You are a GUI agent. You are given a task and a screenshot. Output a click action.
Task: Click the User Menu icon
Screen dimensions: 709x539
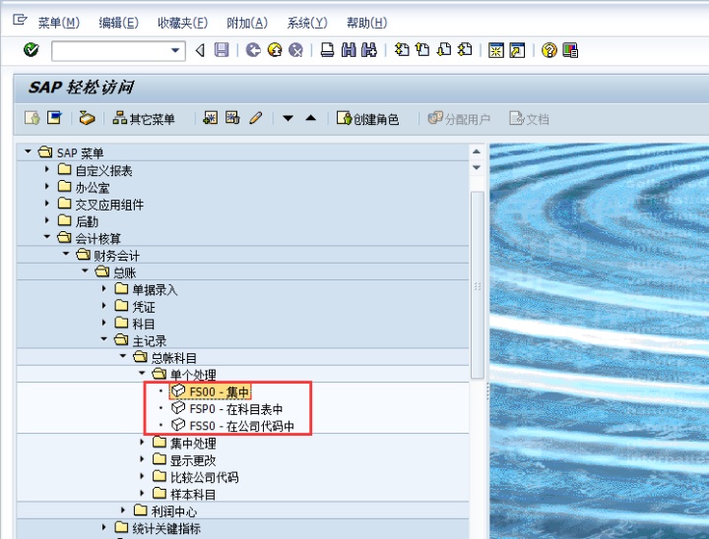(x=32, y=118)
